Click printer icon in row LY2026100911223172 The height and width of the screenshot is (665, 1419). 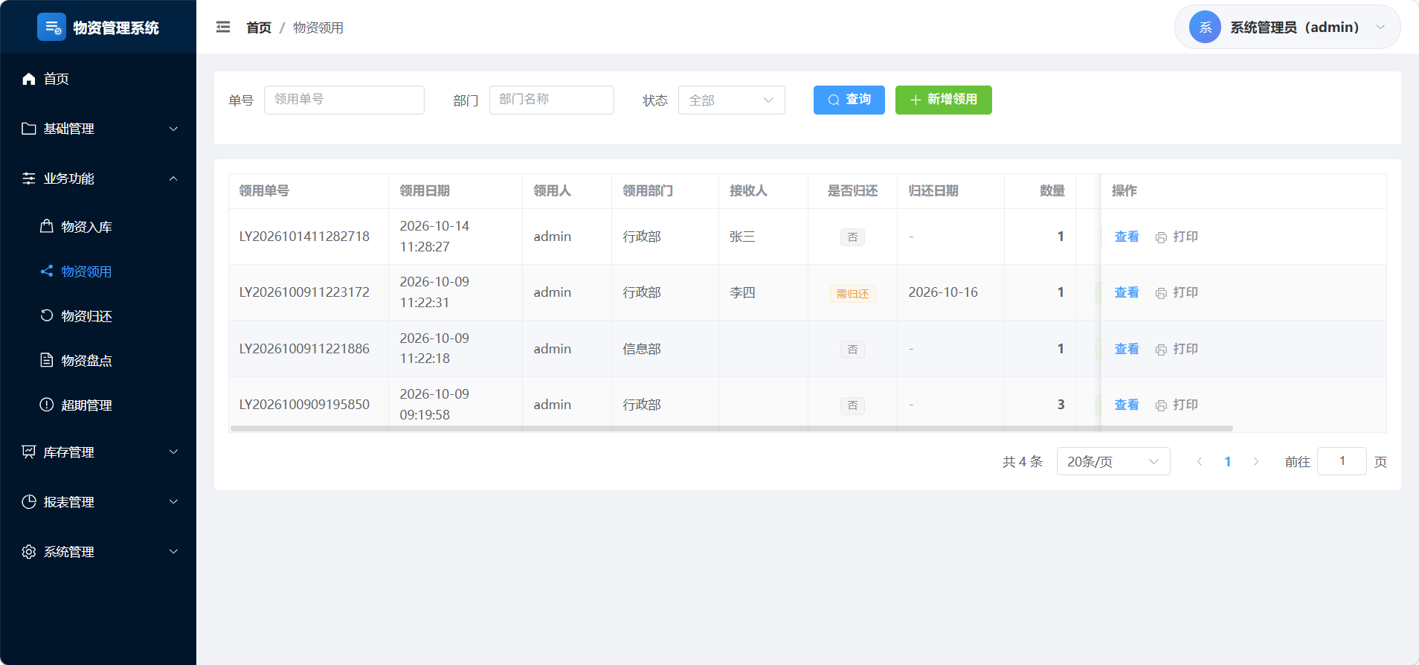(x=1161, y=293)
